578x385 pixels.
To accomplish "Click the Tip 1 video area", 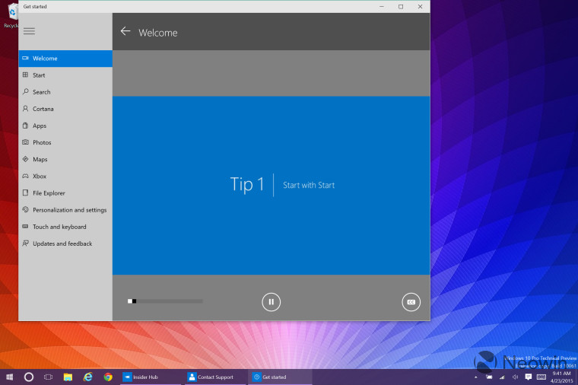I will point(272,186).
